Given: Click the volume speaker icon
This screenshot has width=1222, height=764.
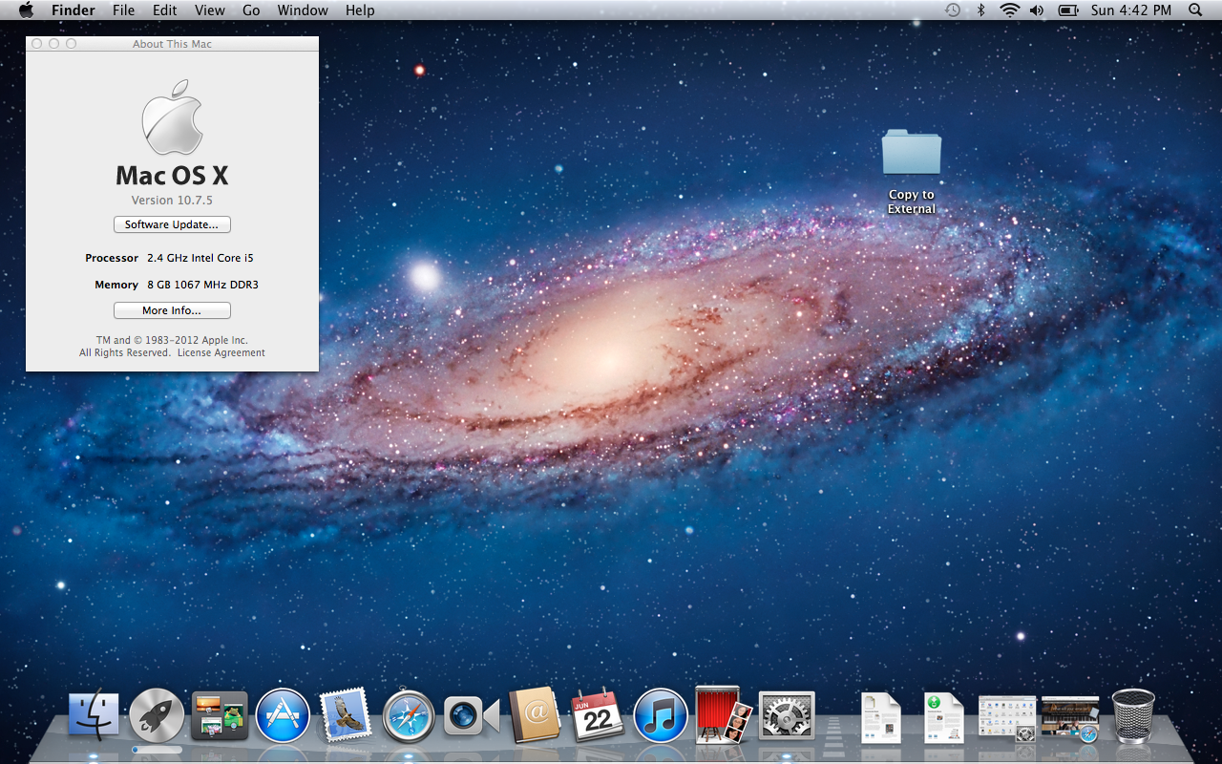Looking at the screenshot, I should click(x=1037, y=11).
